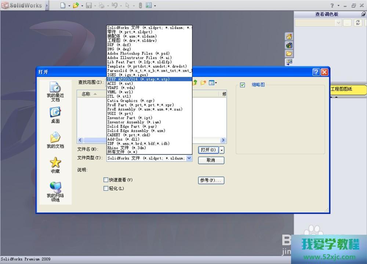The image size is (367, 264).
Task: Open My Documents (我的文档) location
Action: click(x=55, y=140)
